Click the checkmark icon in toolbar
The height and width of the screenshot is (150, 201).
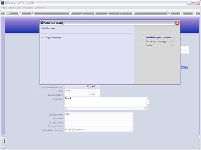pyautogui.click(x=182, y=13)
